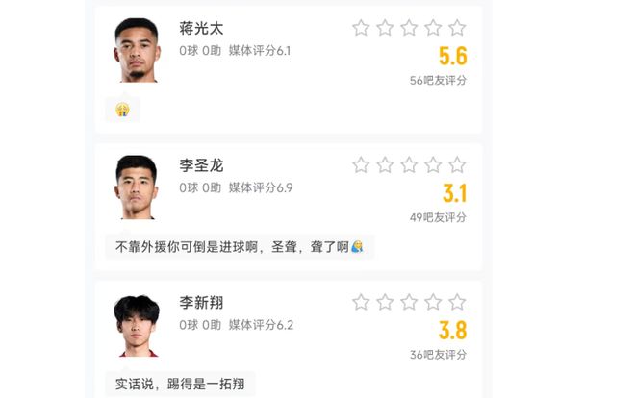Open the crying emoji comment under 蒋光太

click(x=122, y=110)
